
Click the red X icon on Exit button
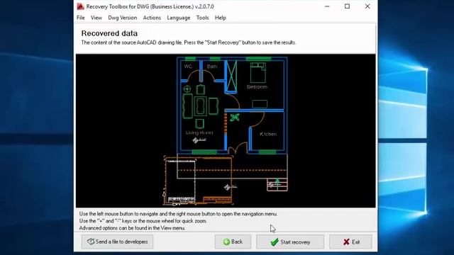click(x=346, y=242)
